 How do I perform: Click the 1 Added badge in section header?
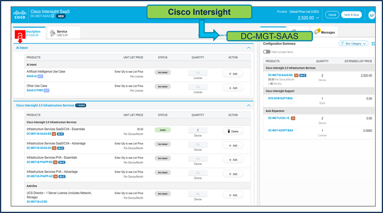point(80,106)
